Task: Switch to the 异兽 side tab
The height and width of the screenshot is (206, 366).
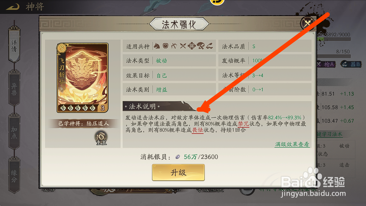Action: pyautogui.click(x=14, y=88)
